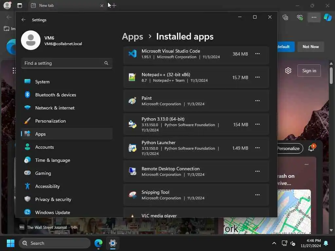Open more options for Python 3.13.0 (64-bit)

pos(257,124)
